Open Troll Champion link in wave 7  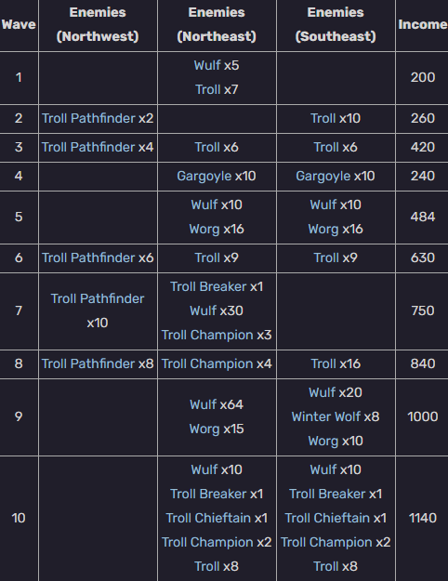point(207,336)
